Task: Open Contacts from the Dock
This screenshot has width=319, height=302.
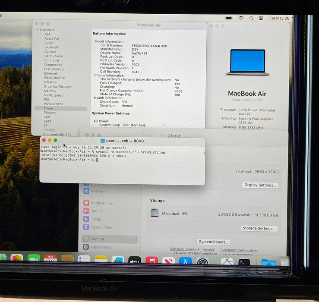Action: [67, 259]
